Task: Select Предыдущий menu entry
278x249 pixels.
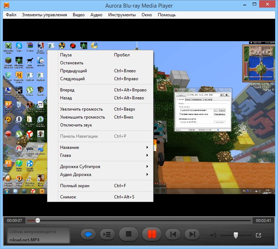Action: 100,71
